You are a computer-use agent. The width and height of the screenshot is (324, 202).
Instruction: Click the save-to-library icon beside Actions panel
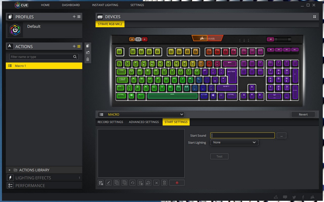[x=88, y=53]
